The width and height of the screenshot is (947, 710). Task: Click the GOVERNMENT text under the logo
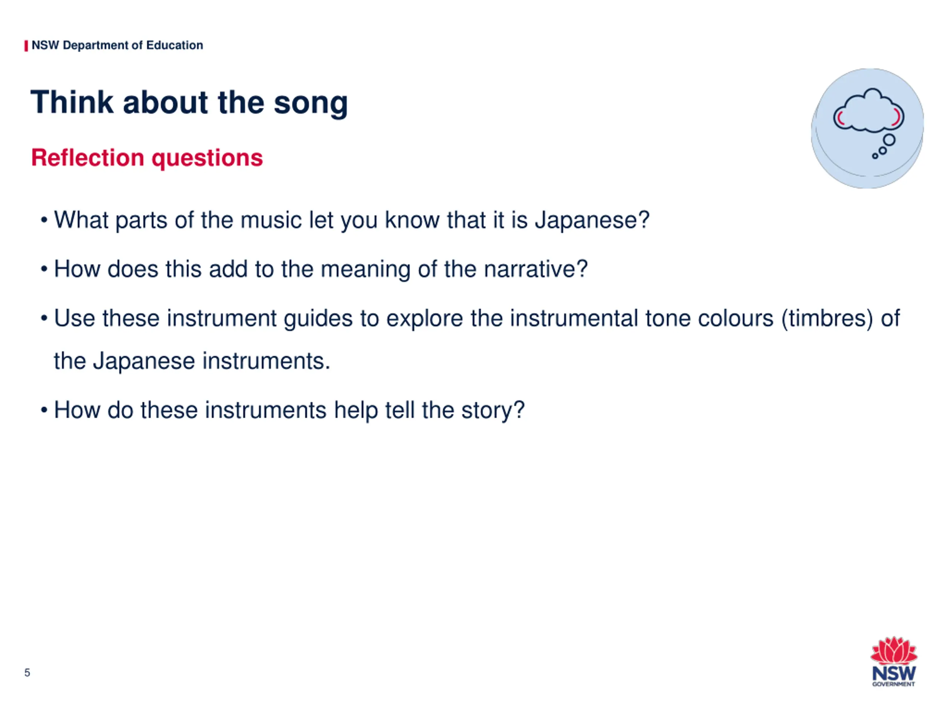pyautogui.click(x=894, y=684)
